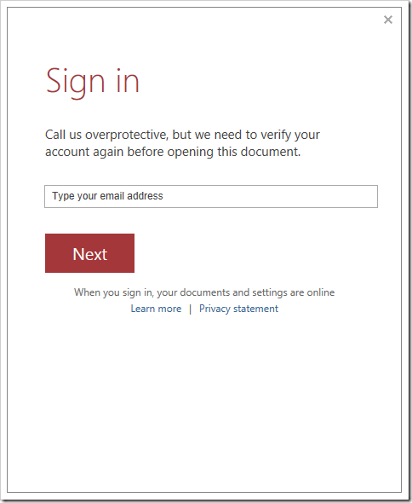Click the 'documents and settings are online' text
The height and width of the screenshot is (503, 412).
[257, 292]
